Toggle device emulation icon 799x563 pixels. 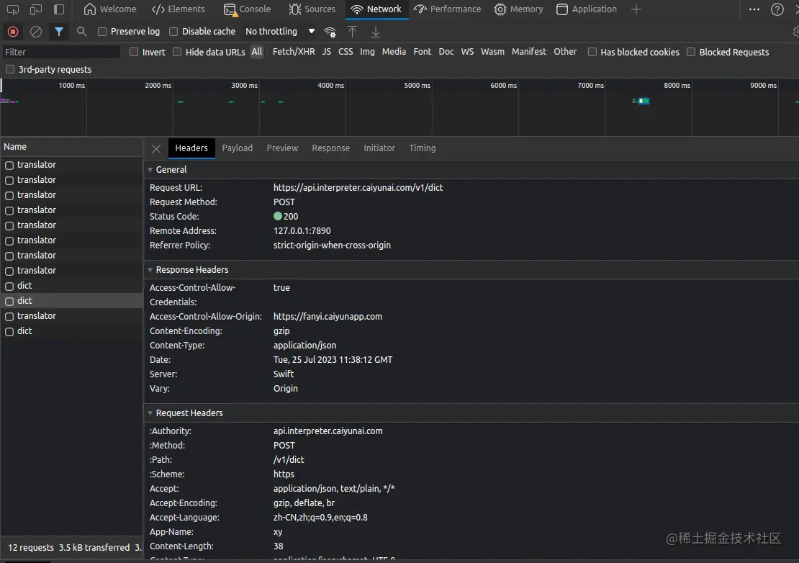(x=36, y=9)
